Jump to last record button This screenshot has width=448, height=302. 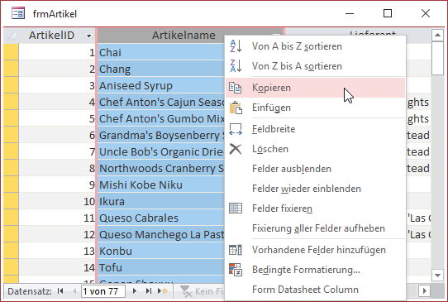tap(149, 291)
